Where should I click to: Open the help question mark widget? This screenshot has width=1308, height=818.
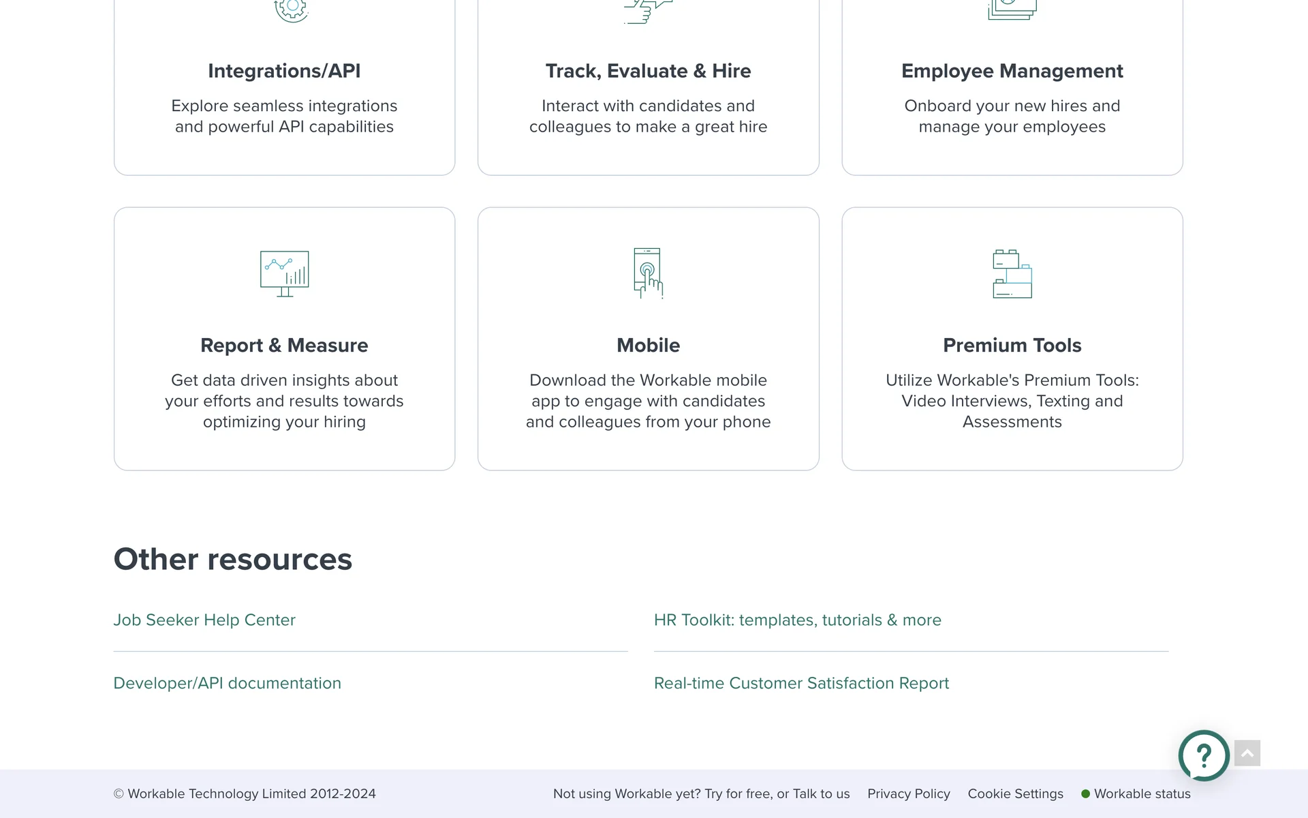click(1204, 755)
